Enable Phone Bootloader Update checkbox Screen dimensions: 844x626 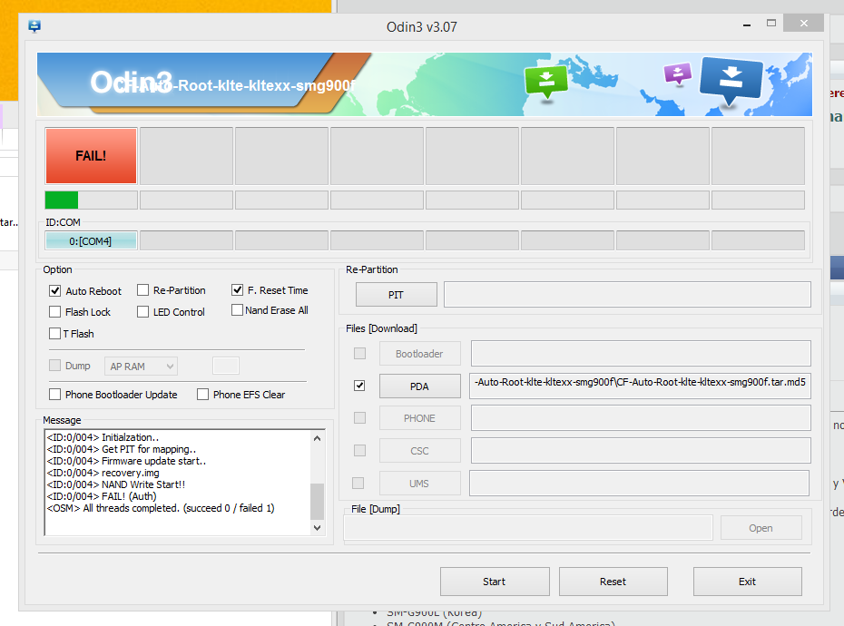54,395
